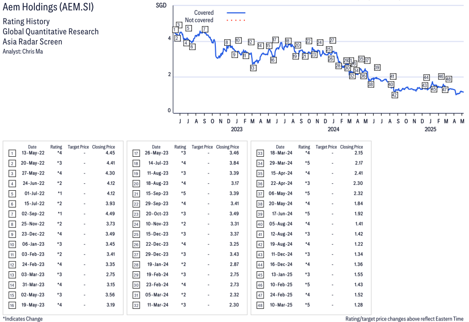The image size is (469, 322).
Task: Click numbered box 24 in the second table
Action: (x=136, y=225)
